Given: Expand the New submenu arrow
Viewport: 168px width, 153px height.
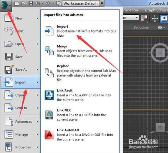Looking at the screenshot, I should (x=37, y=18).
